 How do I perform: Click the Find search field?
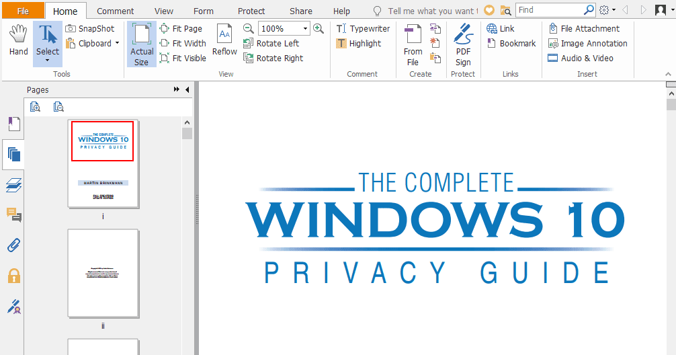[550, 10]
